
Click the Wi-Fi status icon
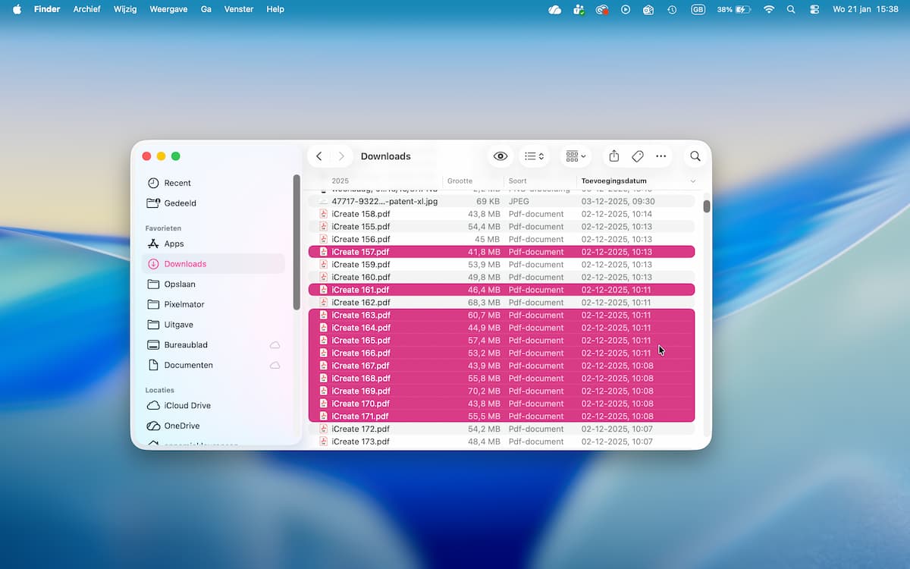coord(769,9)
